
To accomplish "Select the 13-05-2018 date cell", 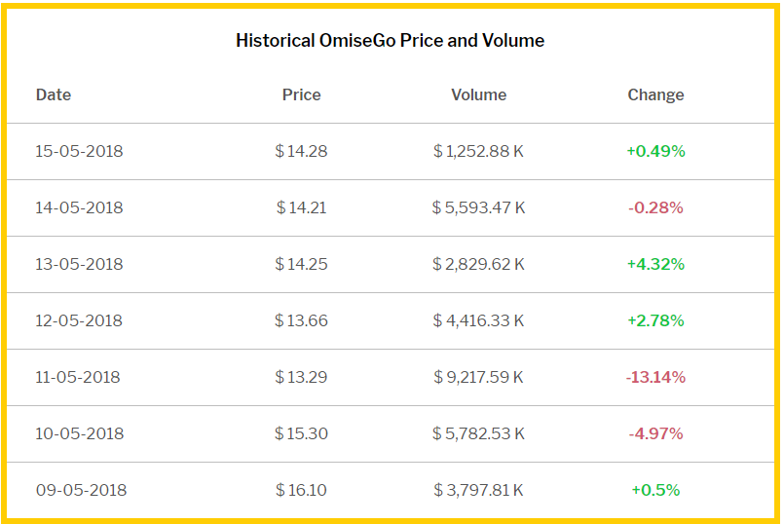I will pos(79,264).
